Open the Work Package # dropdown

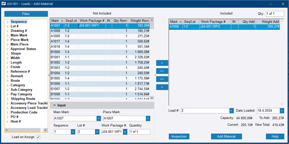[125, 132]
